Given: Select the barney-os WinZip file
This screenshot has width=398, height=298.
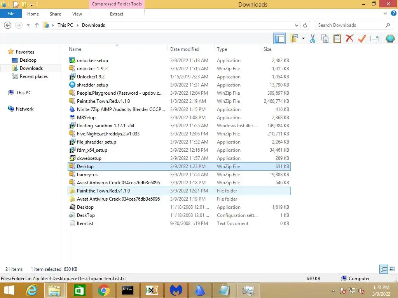Looking at the screenshot, I should pos(179,174).
